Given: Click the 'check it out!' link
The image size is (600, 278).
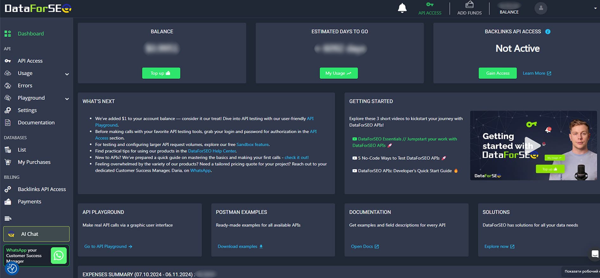Looking at the screenshot, I should (x=297, y=157).
